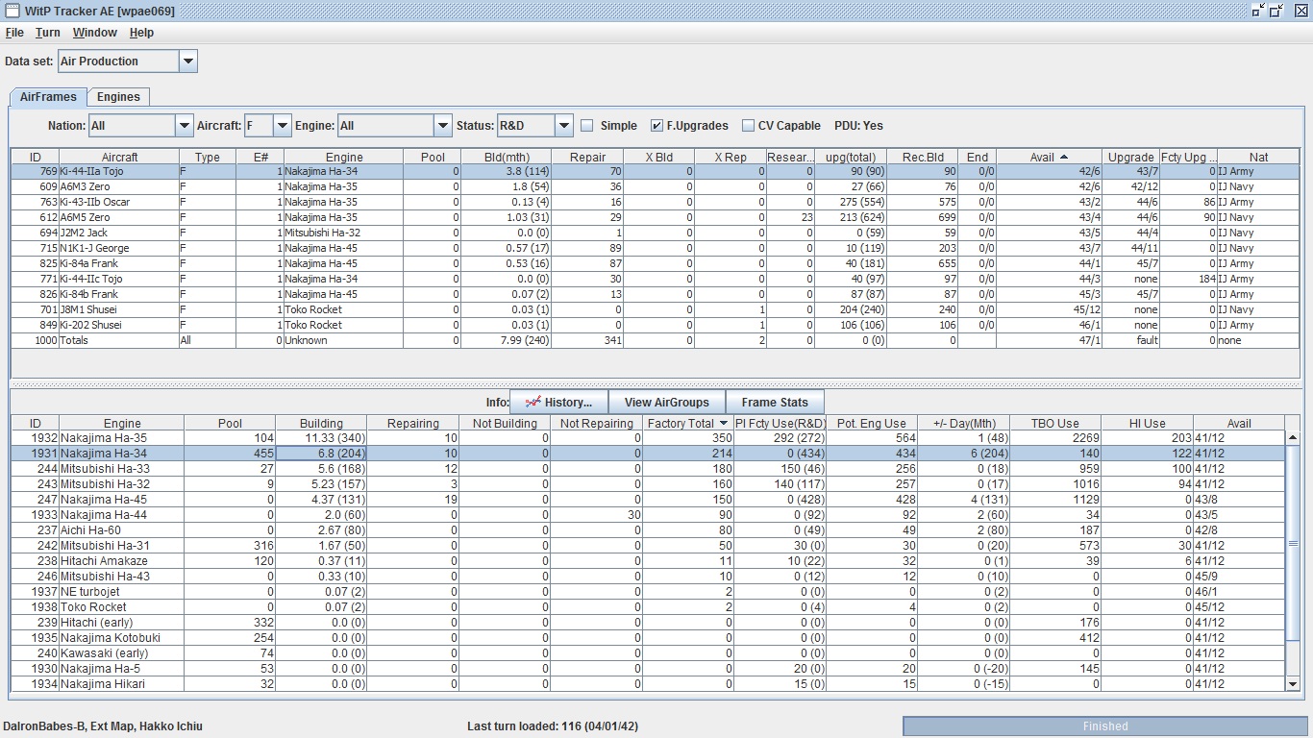Expand the Nation filter dropdown
Screen dimensions: 1313x738
184,126
